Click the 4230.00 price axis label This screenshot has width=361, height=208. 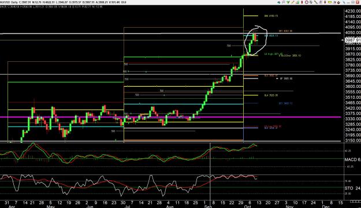pos(353,11)
